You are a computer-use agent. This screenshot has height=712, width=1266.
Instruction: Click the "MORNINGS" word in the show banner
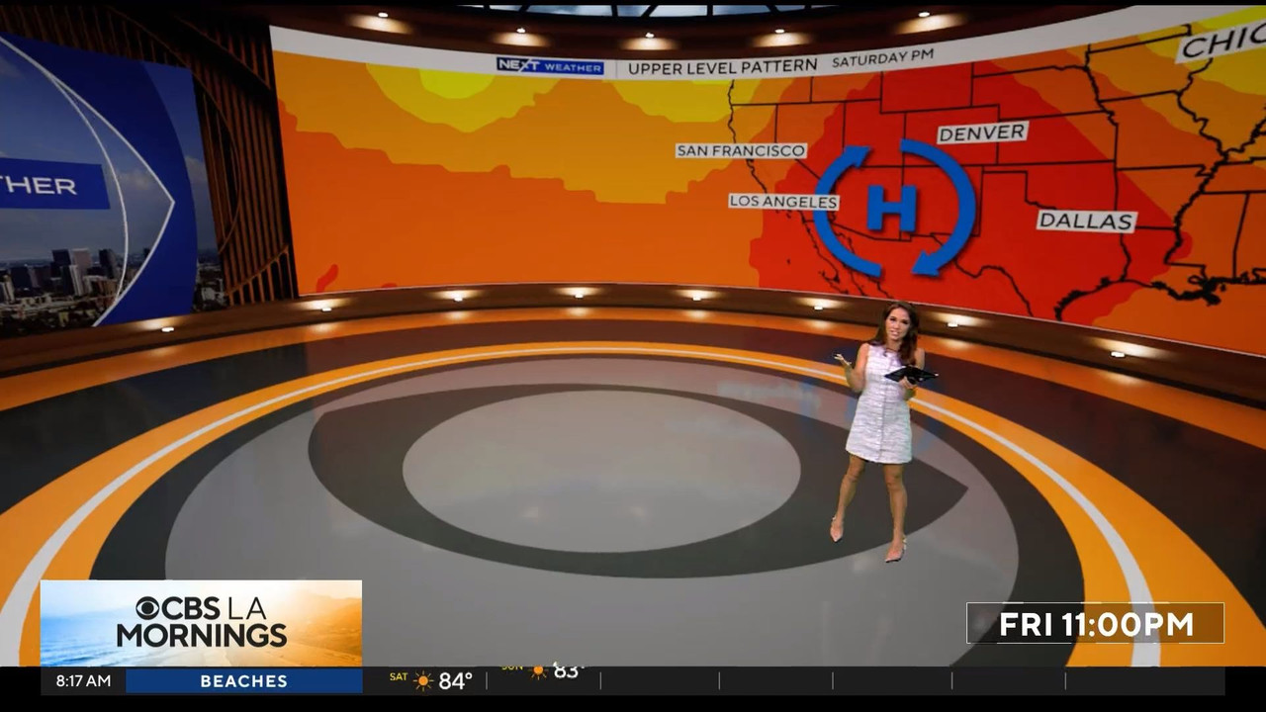pyautogui.click(x=202, y=635)
